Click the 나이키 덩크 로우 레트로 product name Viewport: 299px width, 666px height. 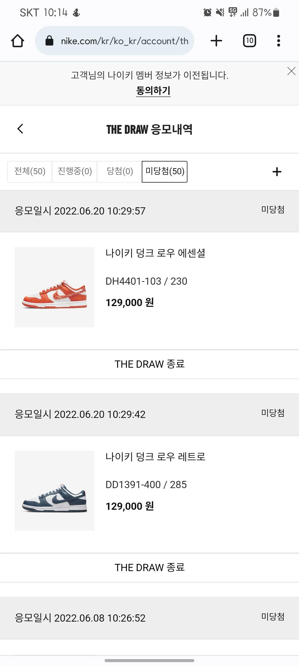click(x=155, y=457)
